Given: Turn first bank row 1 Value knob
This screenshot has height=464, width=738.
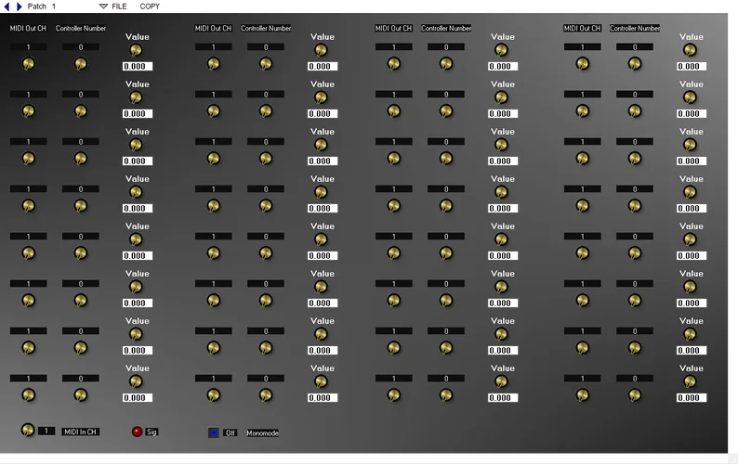Looking at the screenshot, I should click(x=136, y=50).
